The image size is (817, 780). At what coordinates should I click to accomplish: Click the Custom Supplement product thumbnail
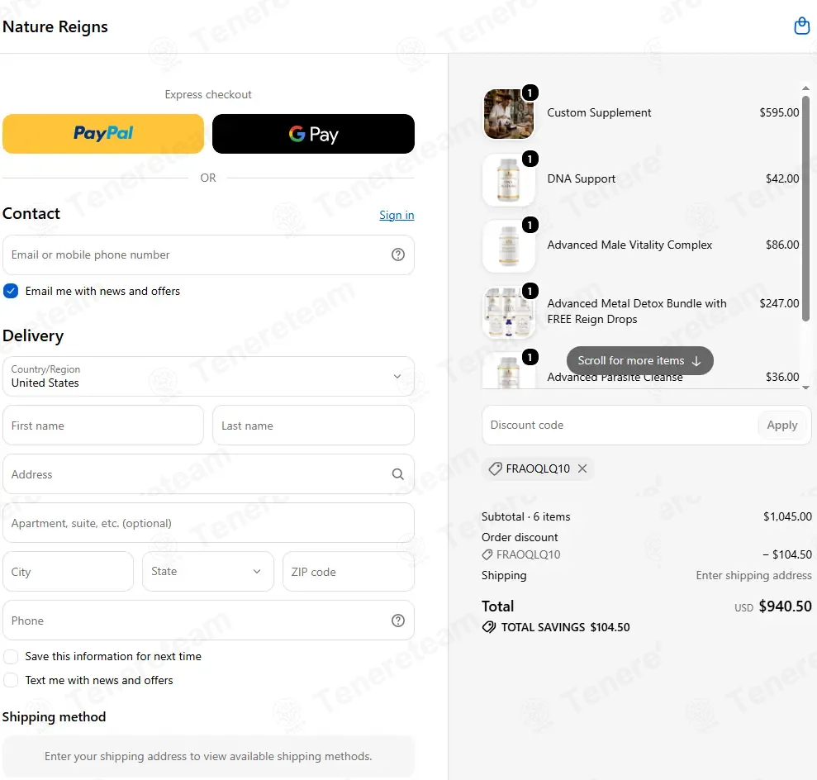pos(509,113)
